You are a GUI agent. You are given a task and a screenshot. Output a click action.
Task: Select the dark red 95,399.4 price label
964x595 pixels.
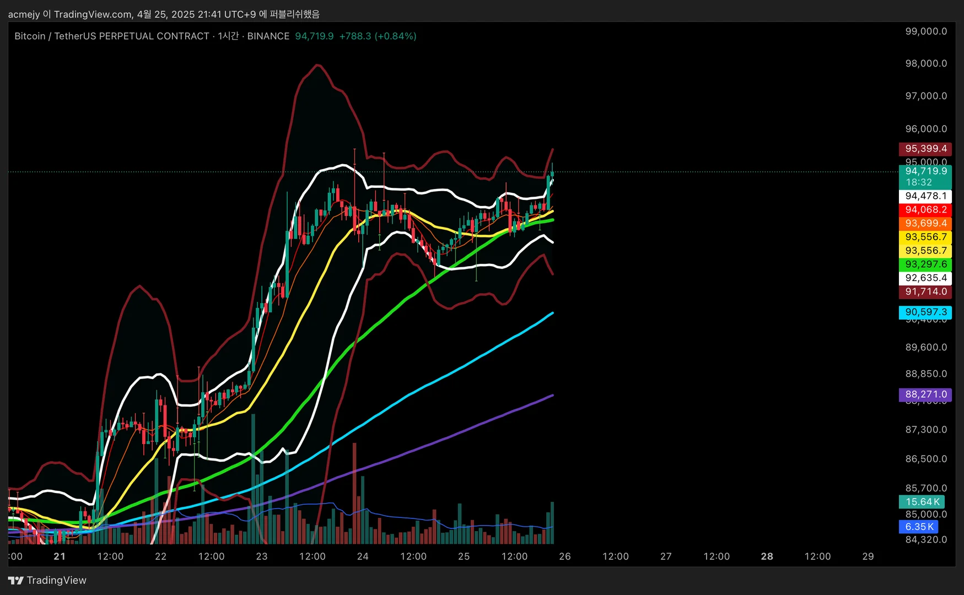pyautogui.click(x=925, y=149)
